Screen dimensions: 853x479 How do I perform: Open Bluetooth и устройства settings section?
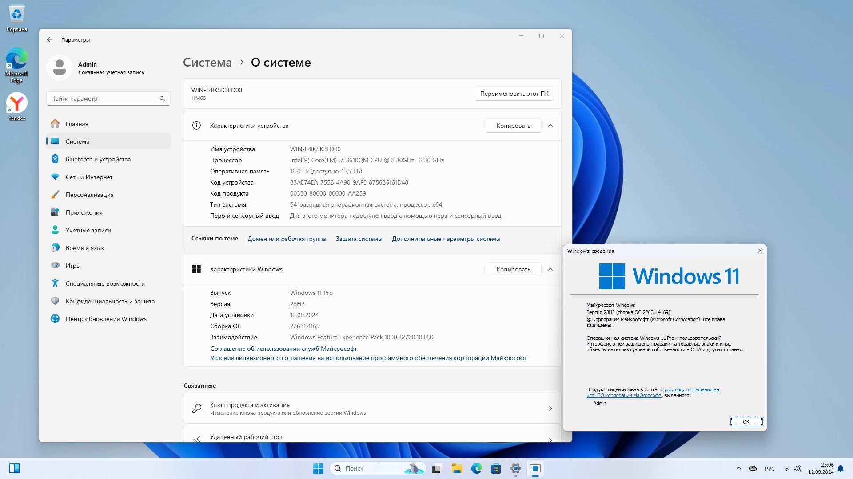click(x=98, y=159)
